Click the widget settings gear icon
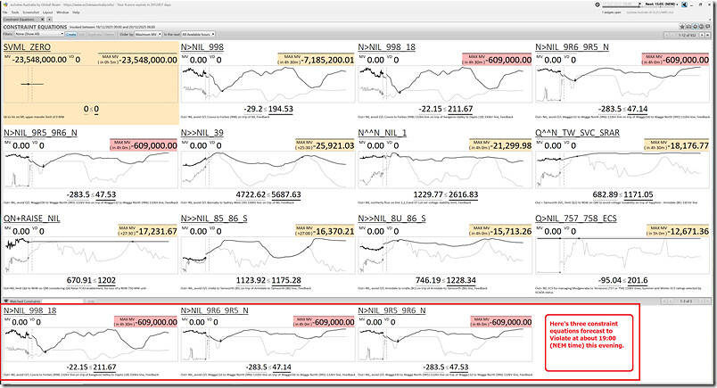This screenshot has width=717, height=388. point(695,27)
